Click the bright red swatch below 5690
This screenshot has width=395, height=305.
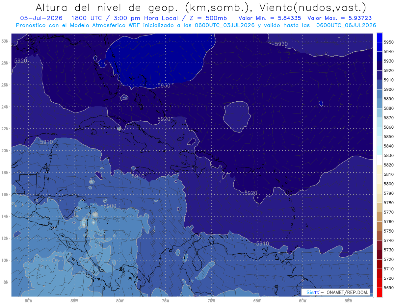pyautogui.click(x=380, y=292)
